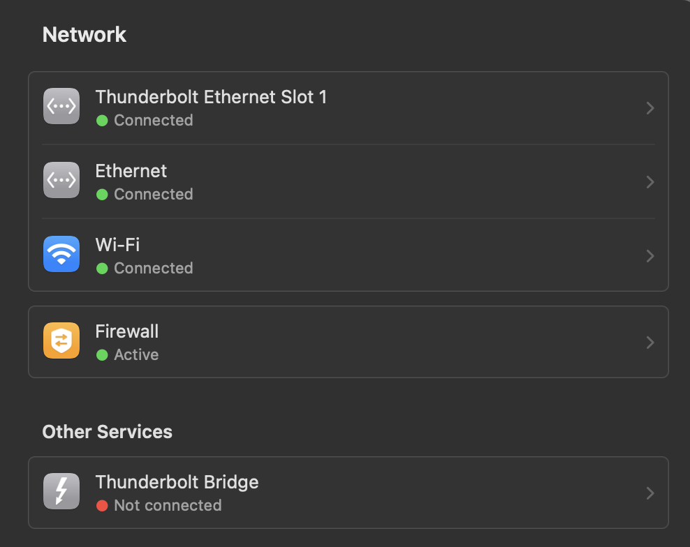This screenshot has width=690, height=547.
Task: Click the blue Wi-Fi icon
Action: pyautogui.click(x=61, y=254)
